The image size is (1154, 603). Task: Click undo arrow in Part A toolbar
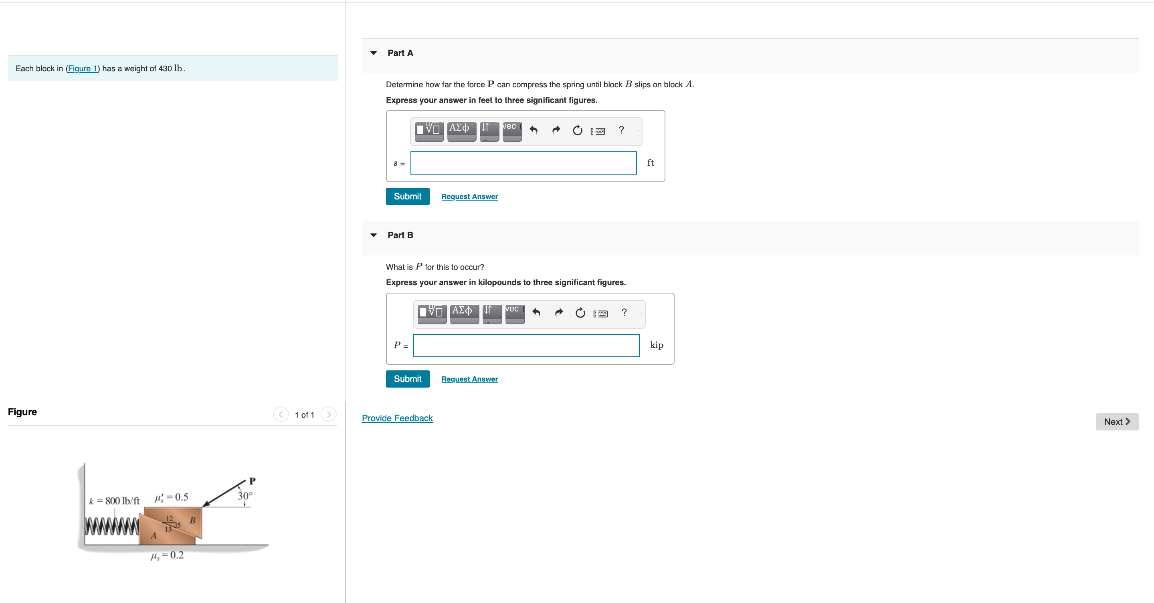(x=533, y=130)
